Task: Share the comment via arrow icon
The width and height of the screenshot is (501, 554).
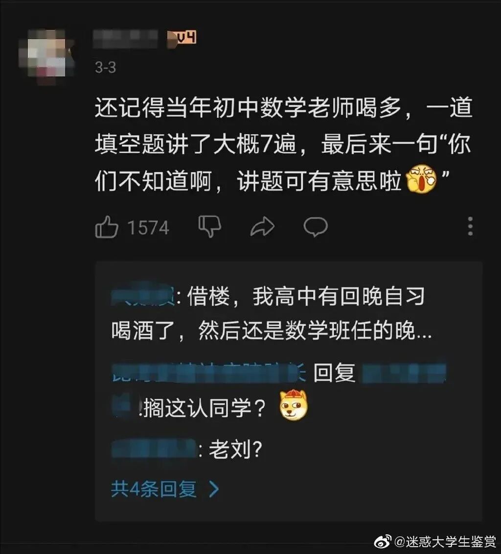Action: coord(262,226)
